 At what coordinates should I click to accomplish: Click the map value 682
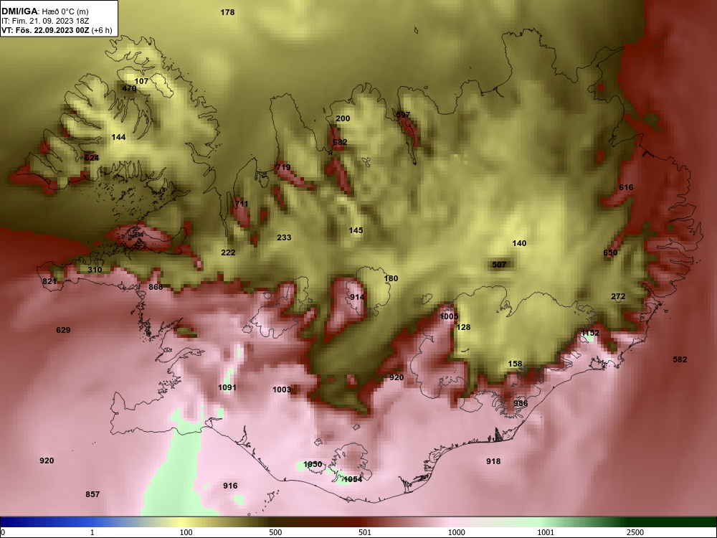(340, 142)
